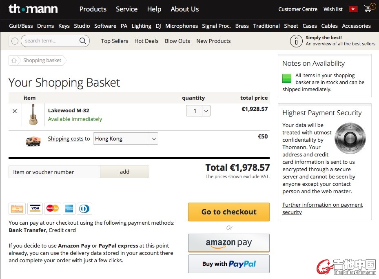Click the Lakewood M-32 guitar thumbnail
This screenshot has width=379, height=279.
(x=33, y=114)
